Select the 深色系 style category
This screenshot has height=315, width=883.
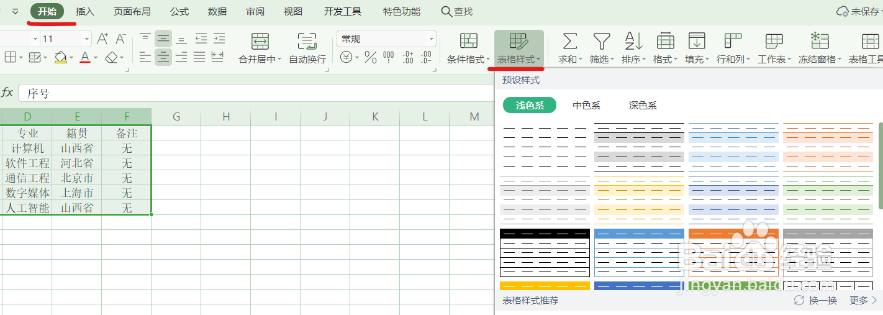(x=643, y=105)
